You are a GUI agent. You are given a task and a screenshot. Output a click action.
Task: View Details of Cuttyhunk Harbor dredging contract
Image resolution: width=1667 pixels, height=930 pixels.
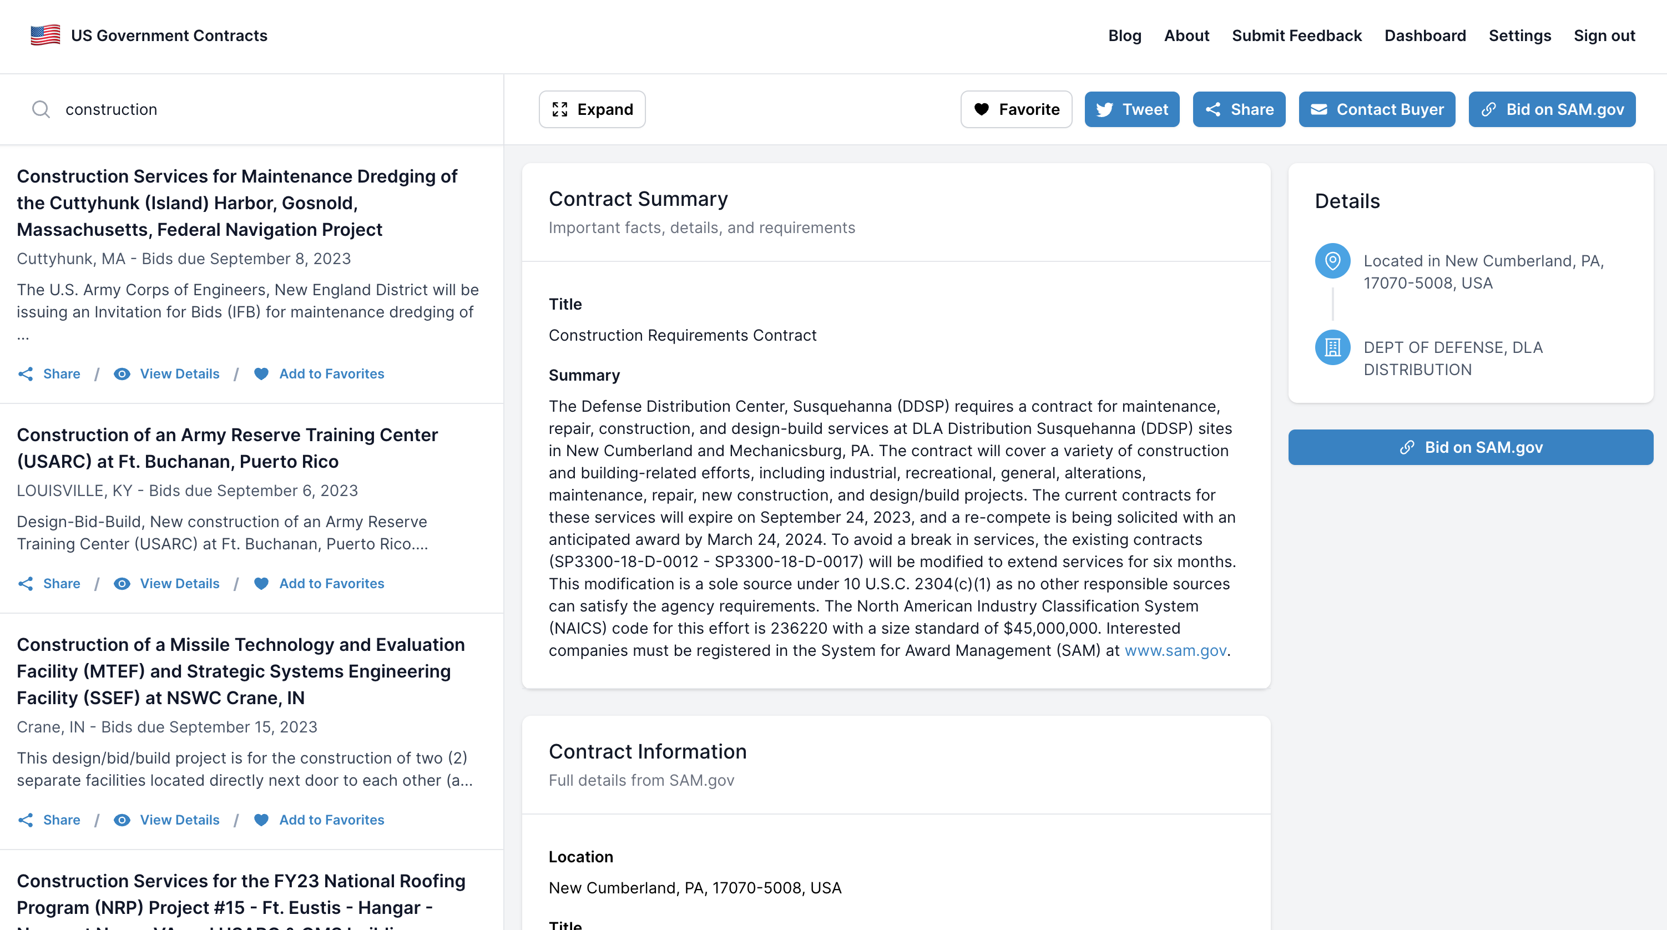[x=179, y=373]
